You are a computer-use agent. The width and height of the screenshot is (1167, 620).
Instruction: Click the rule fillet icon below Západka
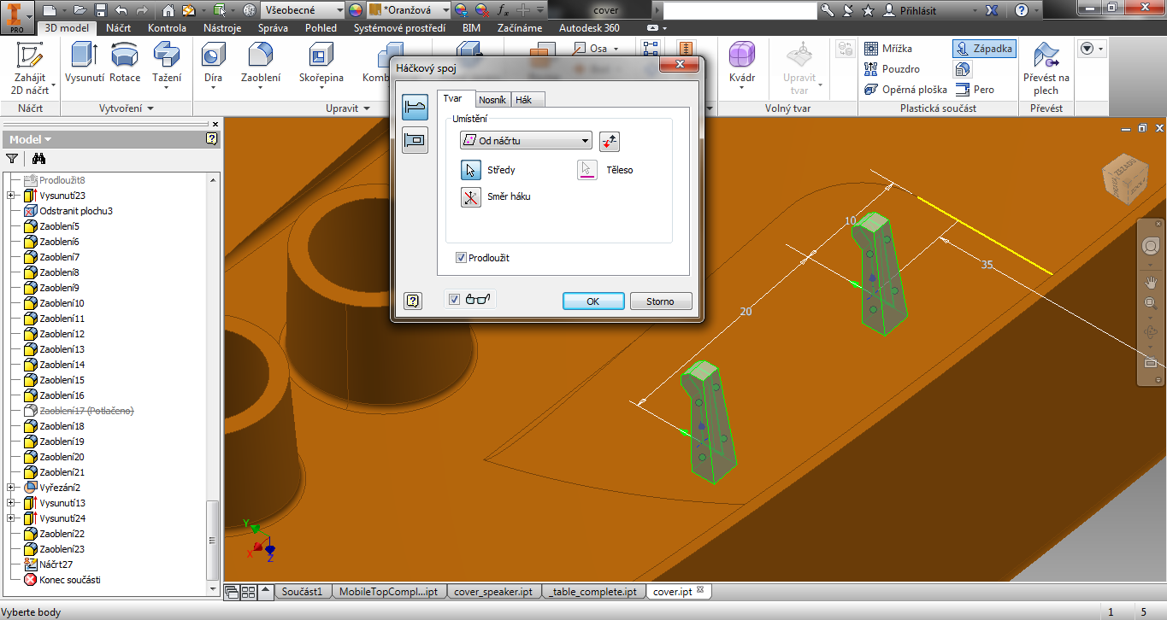point(963,69)
